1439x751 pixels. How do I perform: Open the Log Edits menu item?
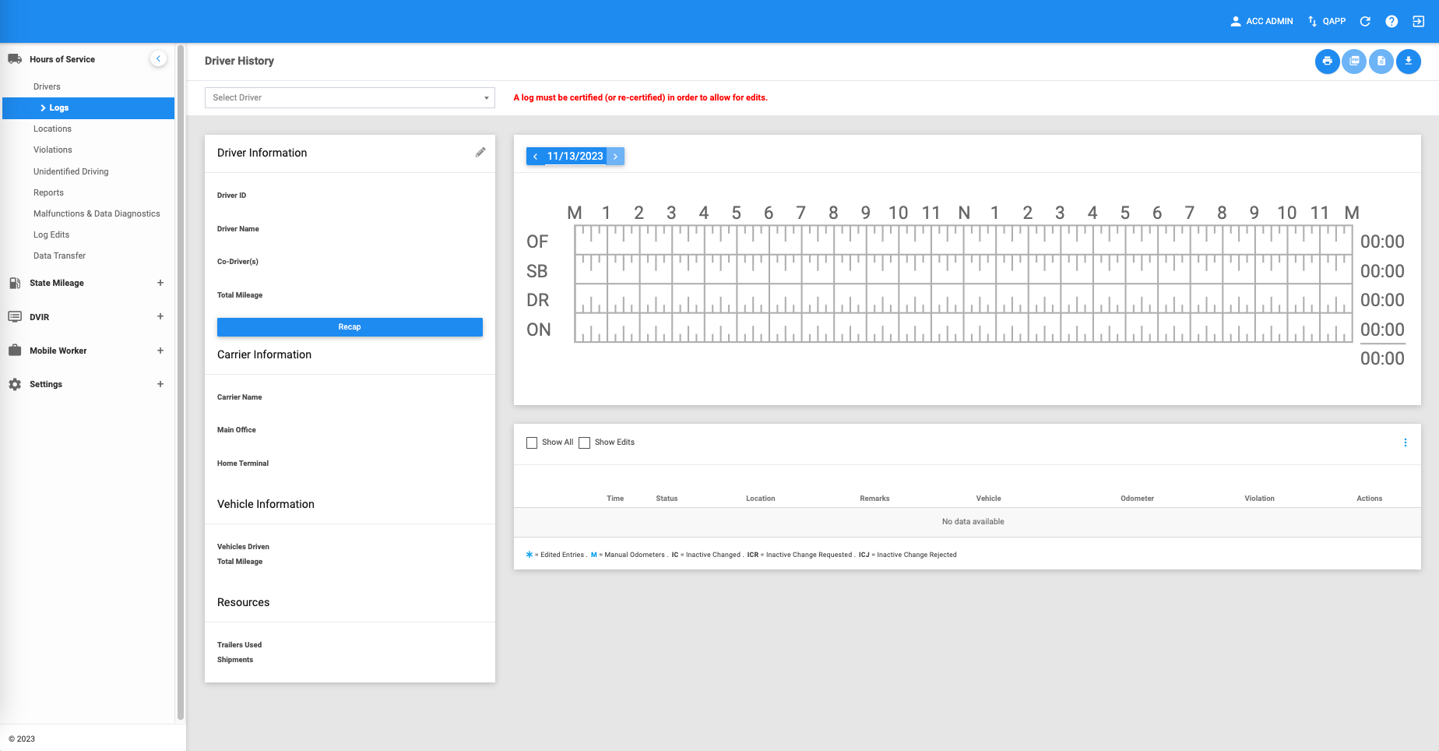[51, 234]
